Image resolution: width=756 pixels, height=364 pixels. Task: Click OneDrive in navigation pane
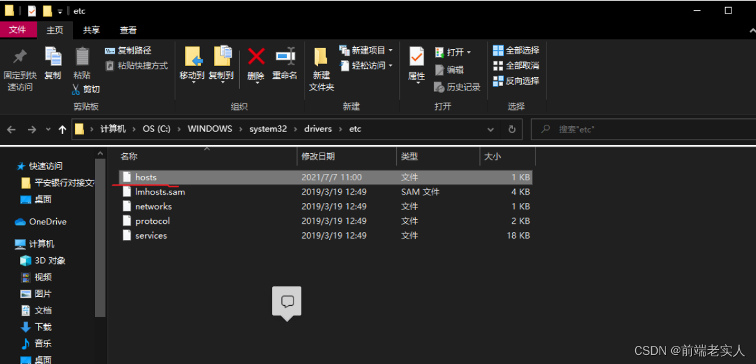[41, 222]
